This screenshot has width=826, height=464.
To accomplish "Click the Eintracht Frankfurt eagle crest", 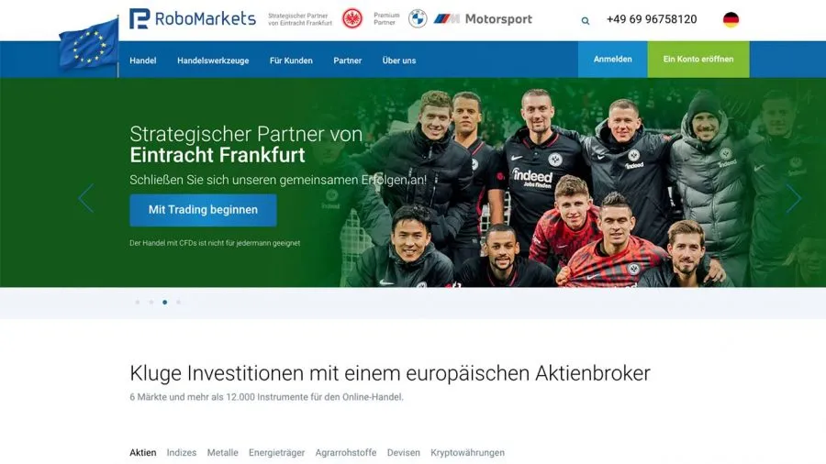I will [352, 19].
